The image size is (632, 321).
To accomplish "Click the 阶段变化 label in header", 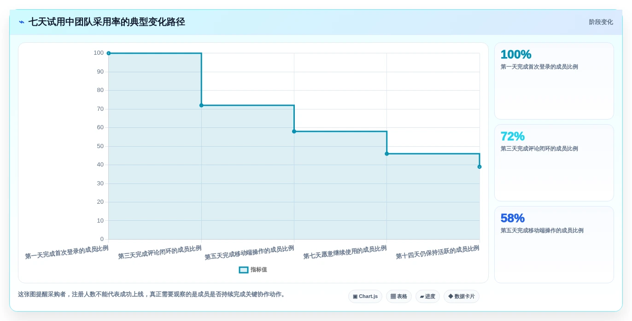I will pyautogui.click(x=601, y=22).
